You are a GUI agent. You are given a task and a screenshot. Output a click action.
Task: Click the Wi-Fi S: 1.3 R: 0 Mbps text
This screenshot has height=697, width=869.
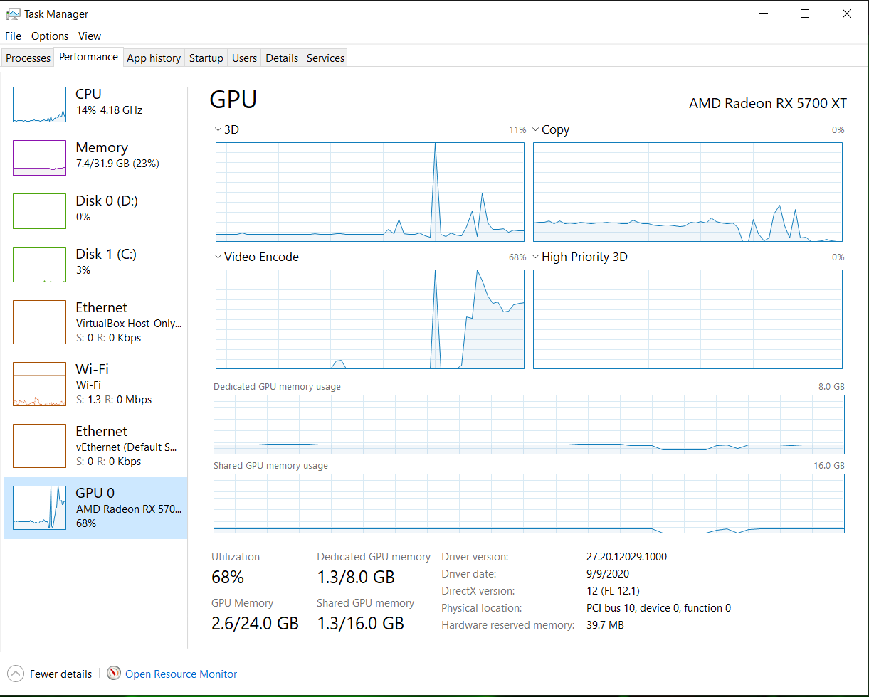(x=114, y=400)
